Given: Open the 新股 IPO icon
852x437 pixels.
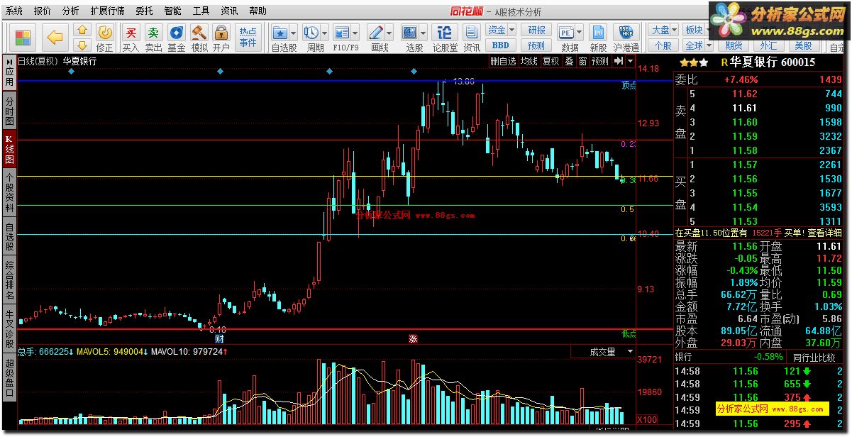Looking at the screenshot, I should pos(599,32).
